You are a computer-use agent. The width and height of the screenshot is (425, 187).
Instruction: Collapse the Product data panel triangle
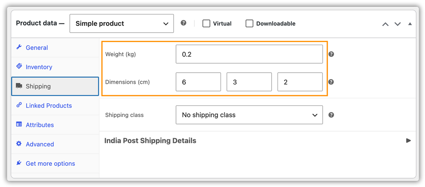410,24
